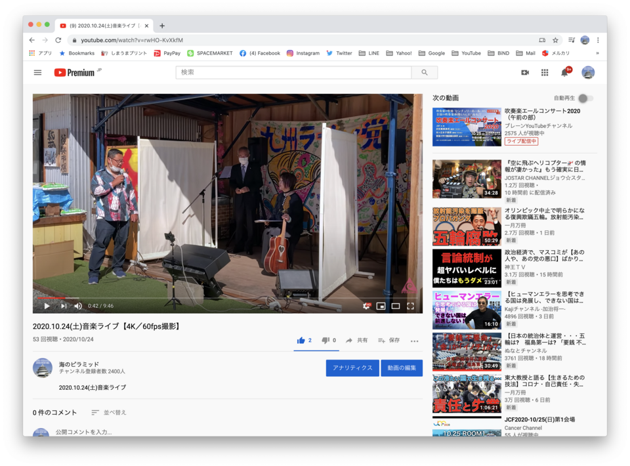Open the more actions ellipsis menu below video
This screenshot has width=630, height=466.
[x=414, y=341]
